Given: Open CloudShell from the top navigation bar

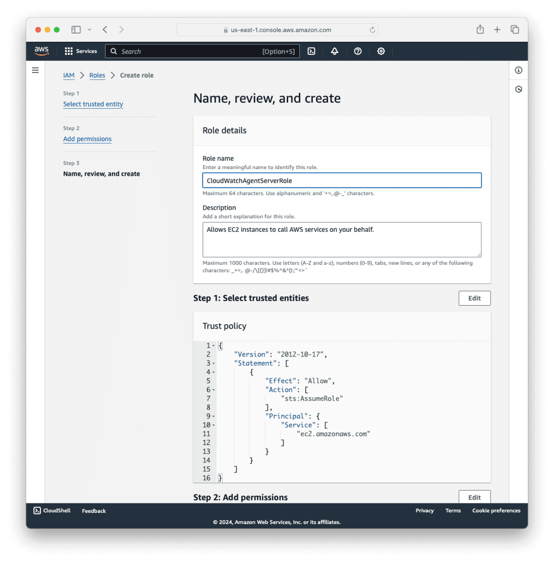Looking at the screenshot, I should 311,51.
